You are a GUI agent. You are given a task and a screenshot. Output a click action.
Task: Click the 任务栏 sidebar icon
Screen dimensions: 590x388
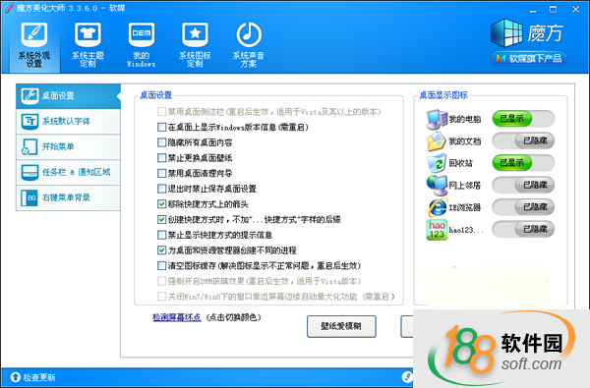coord(29,173)
